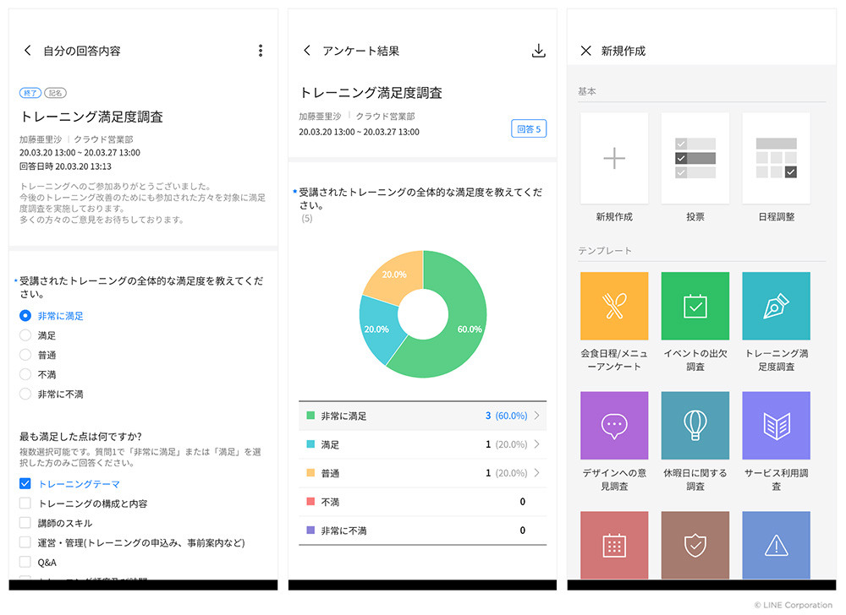Click the 投票 label under the tile
Screen dimensions: 846x615
click(x=695, y=216)
